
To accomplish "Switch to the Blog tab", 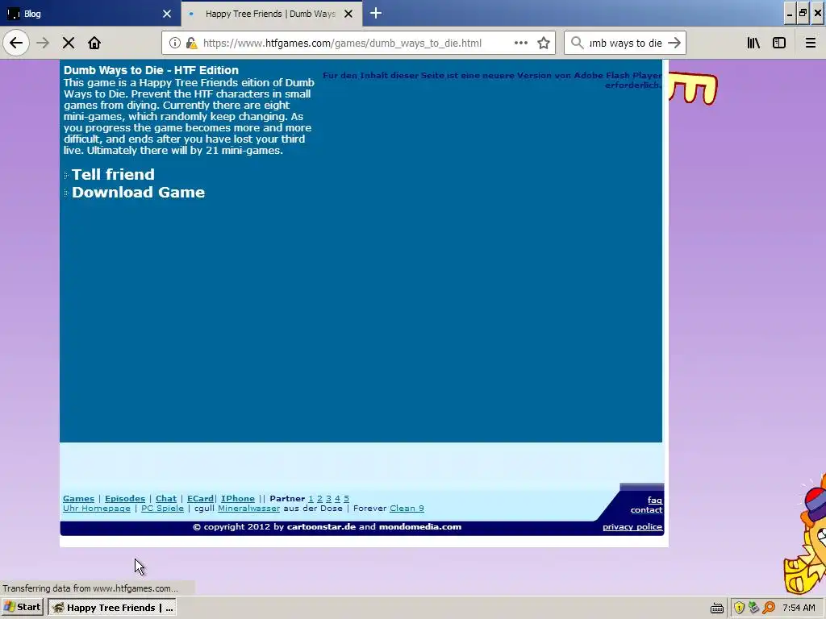I will pyautogui.click(x=90, y=13).
